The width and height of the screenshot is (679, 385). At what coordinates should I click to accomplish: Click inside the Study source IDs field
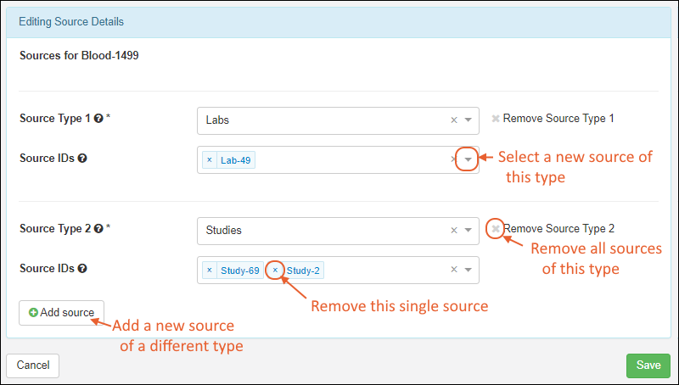pos(382,270)
